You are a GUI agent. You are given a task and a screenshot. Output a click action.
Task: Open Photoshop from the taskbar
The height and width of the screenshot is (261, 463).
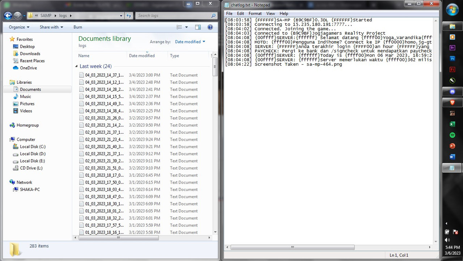pos(452,59)
